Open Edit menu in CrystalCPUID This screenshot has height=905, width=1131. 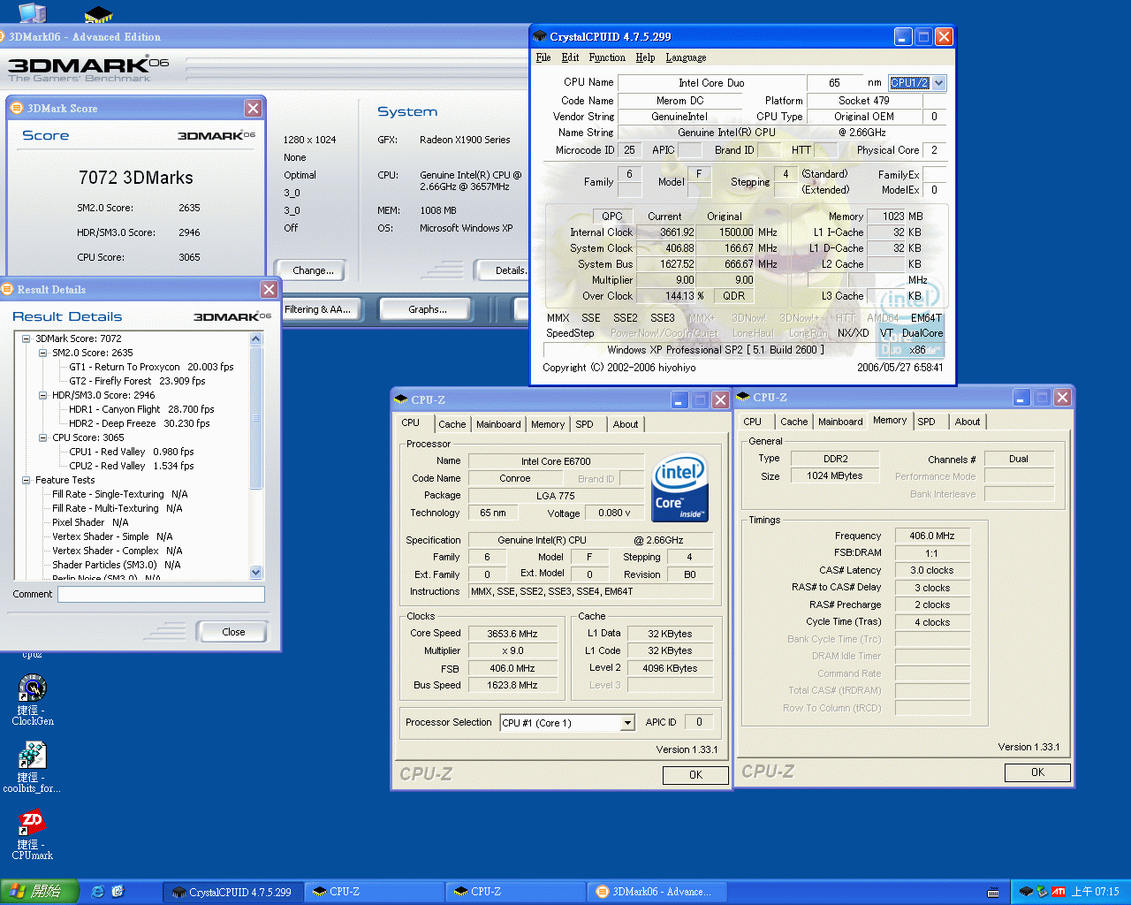click(x=570, y=57)
